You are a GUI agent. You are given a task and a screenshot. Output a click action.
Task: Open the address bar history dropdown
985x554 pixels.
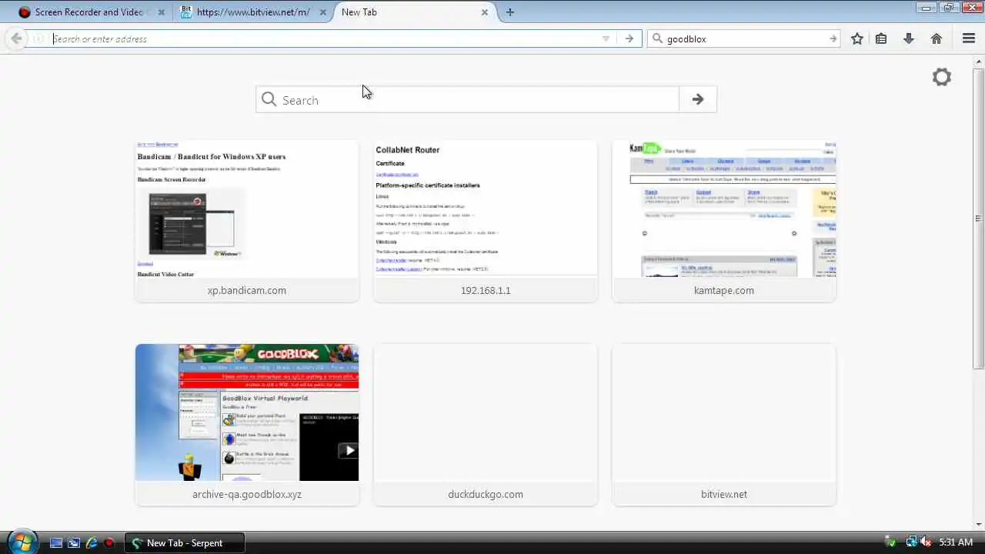(606, 38)
